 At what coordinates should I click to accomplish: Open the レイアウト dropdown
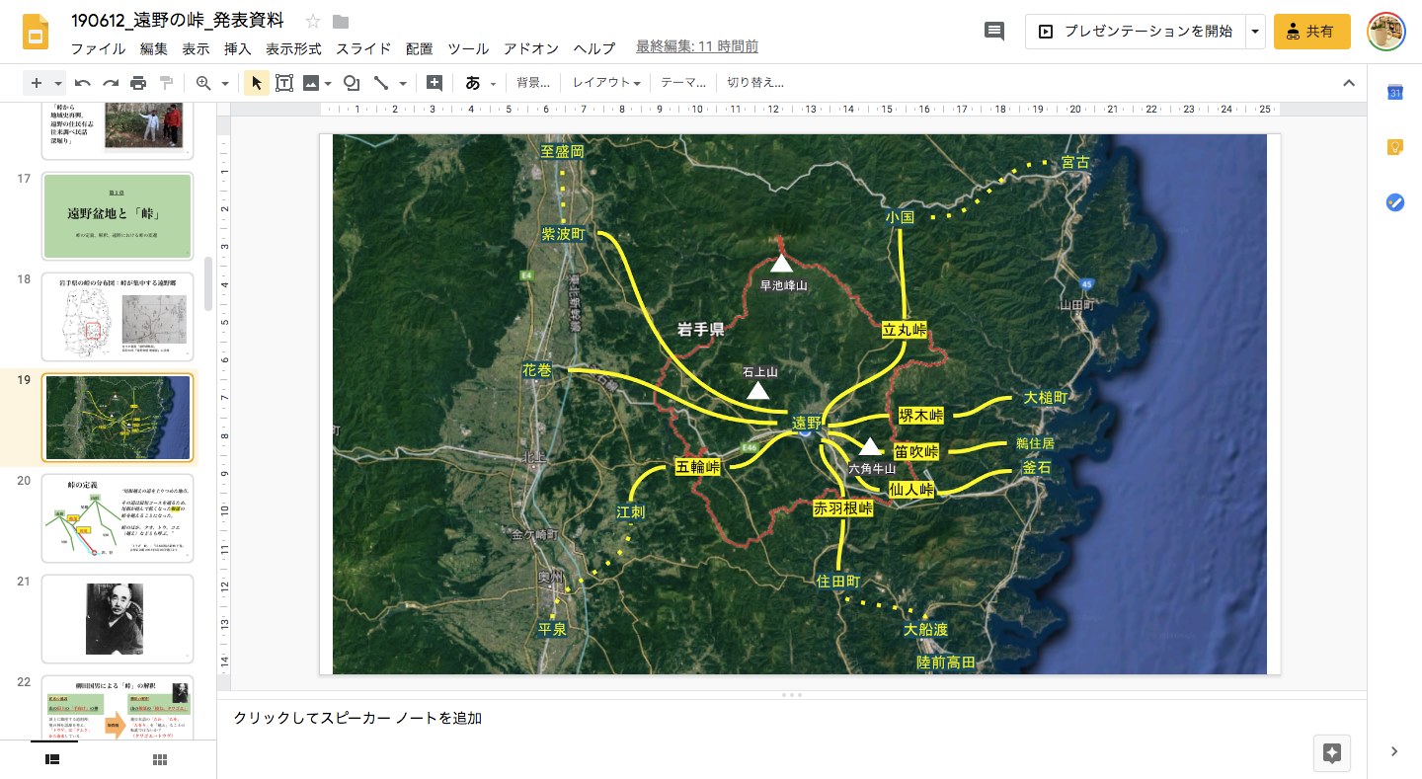(606, 83)
